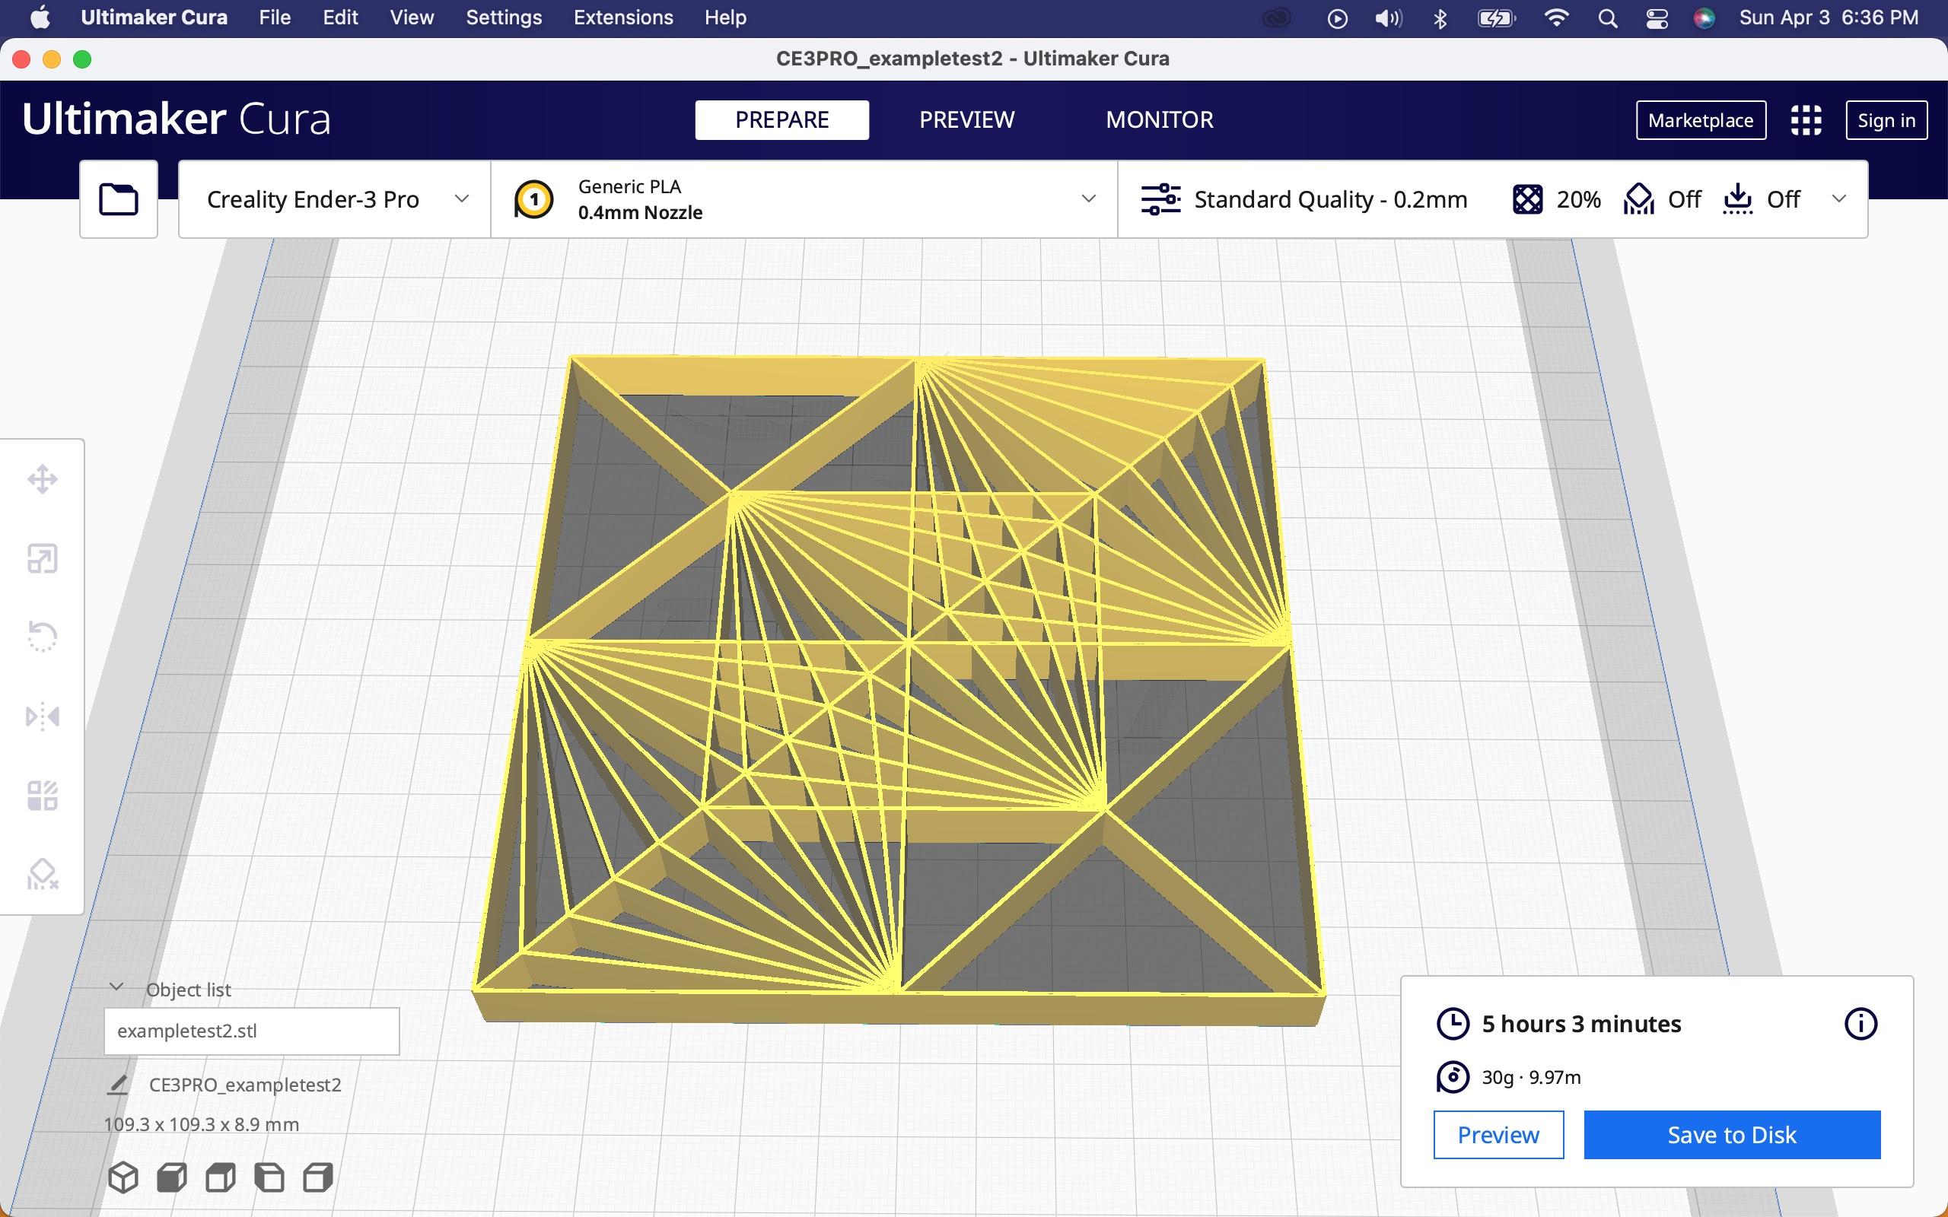Click the filament spool material icon
This screenshot has height=1217, width=1948.
point(1452,1077)
